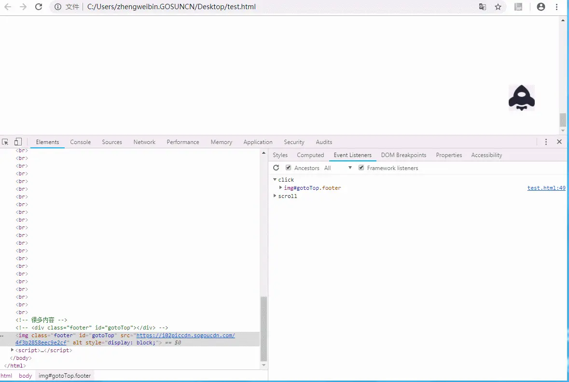The image size is (569, 382).
Task: Collapse the click event group
Action: [x=275, y=180]
